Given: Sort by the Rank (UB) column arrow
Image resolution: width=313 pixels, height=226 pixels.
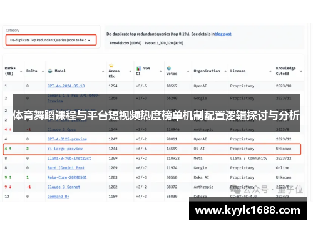Looking at the screenshot, I should pos(21,71).
